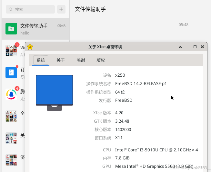Click the star icon in Xfce dialog titlebar
This screenshot has width=211, height=172.
(30, 47)
